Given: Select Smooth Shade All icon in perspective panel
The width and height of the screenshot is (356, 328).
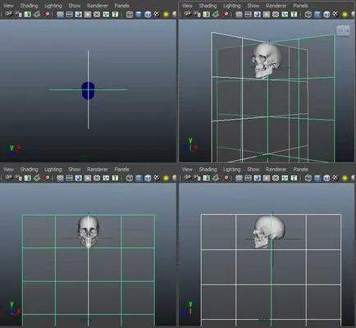Looking at the screenshot, I should click(317, 14).
